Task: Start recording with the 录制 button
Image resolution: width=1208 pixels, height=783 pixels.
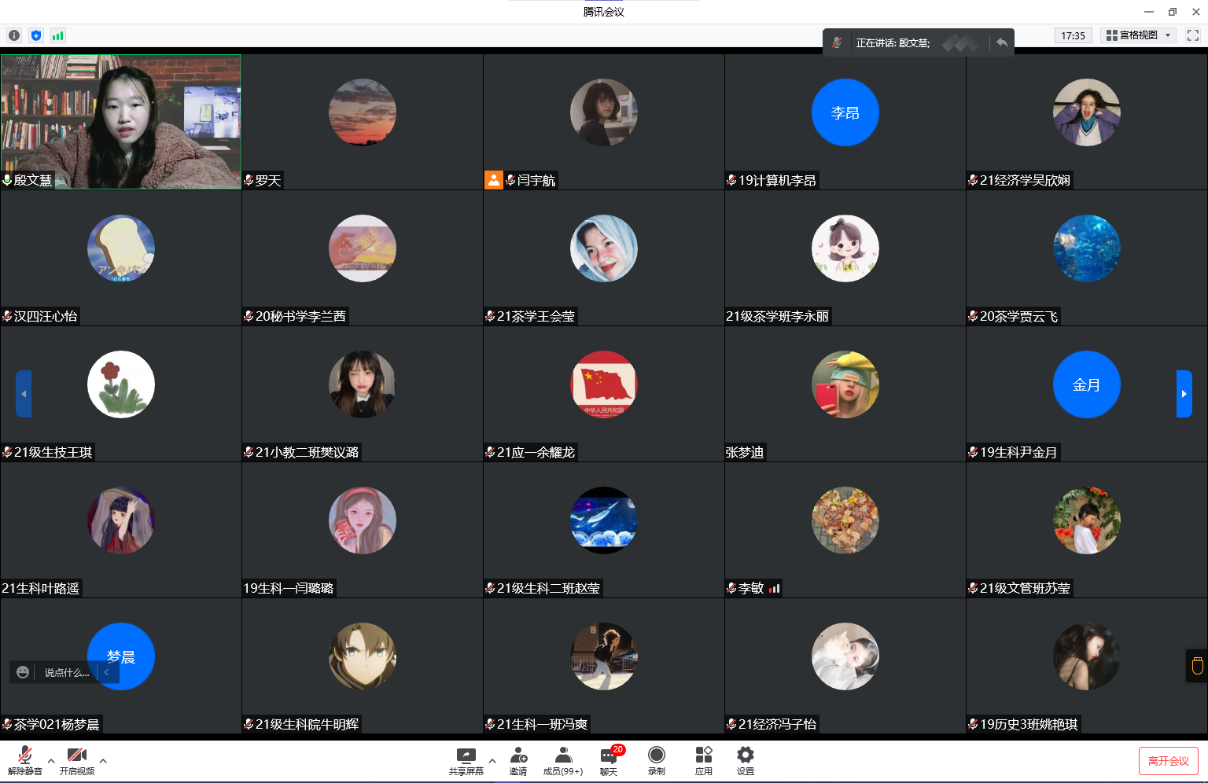Action: coord(656,760)
